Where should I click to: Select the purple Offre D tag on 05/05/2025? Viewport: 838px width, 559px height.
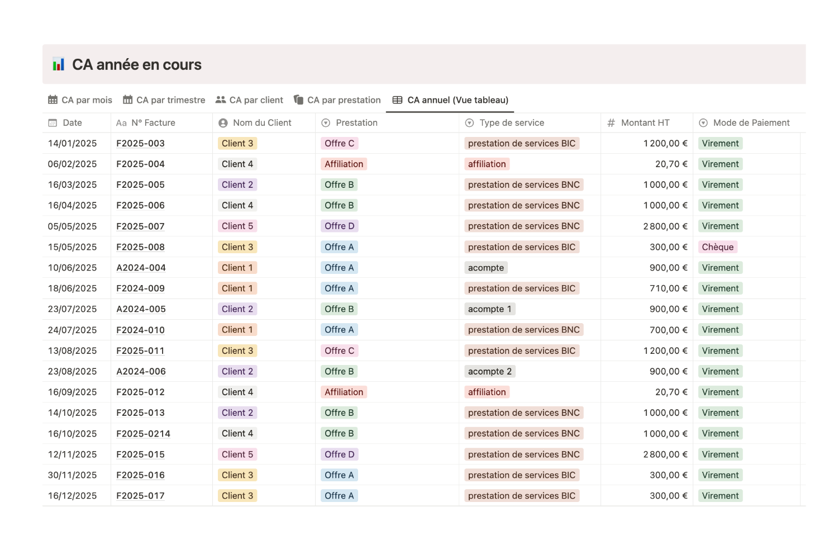click(x=339, y=226)
